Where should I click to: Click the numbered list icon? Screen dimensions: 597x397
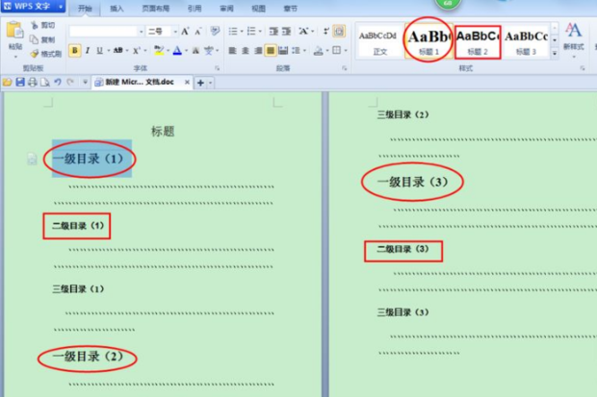(251, 31)
